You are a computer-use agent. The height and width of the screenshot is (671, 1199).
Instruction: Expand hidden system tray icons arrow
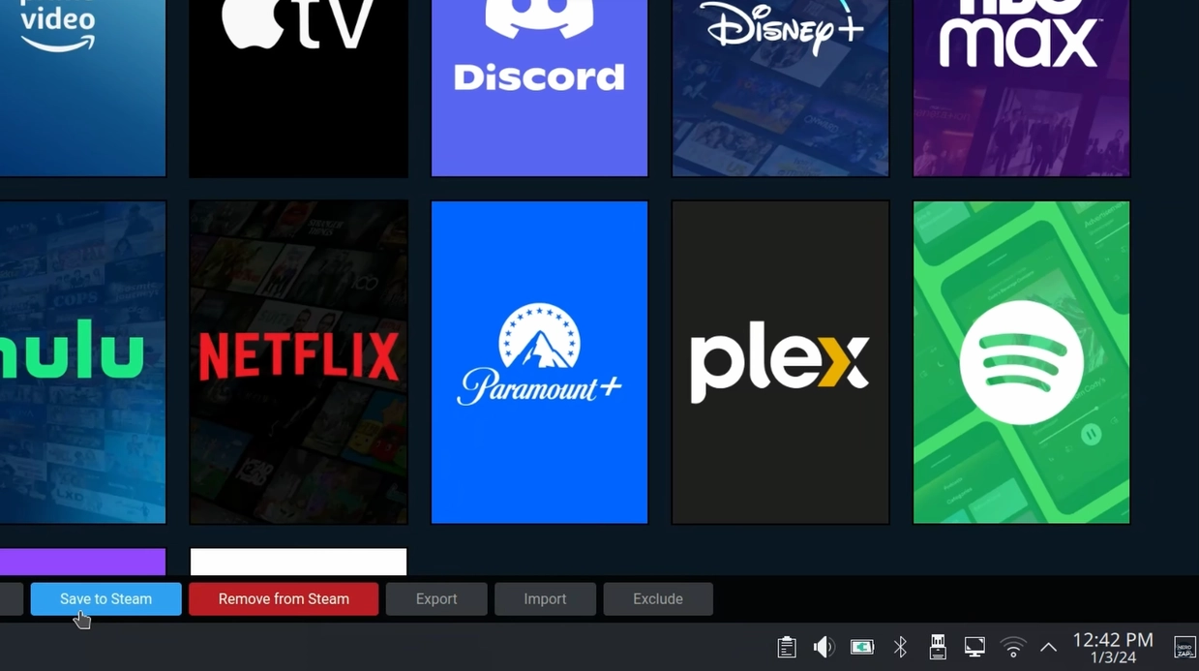click(1048, 647)
